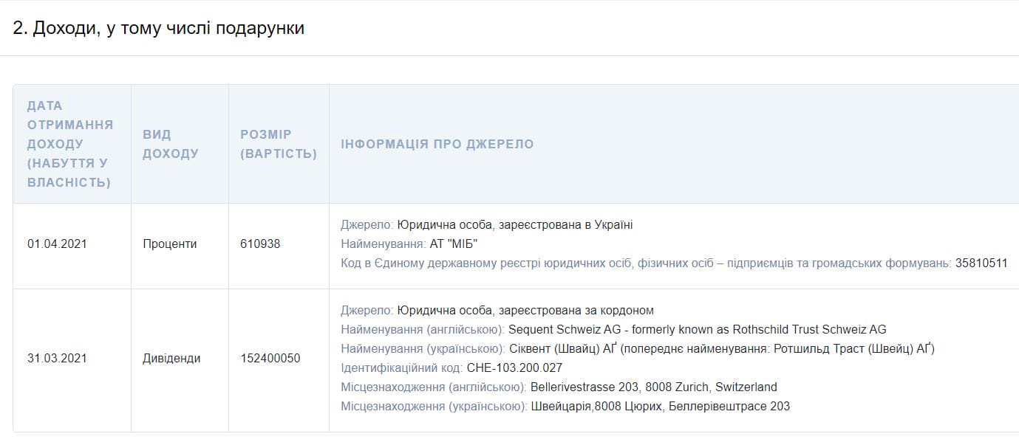The image size is (1019, 445).
Task: Click the registry code 35810511
Action: 981,263
